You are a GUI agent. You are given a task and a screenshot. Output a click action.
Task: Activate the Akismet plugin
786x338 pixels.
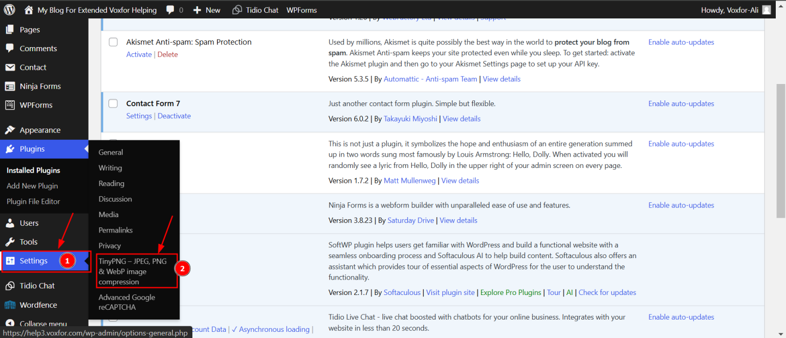pyautogui.click(x=139, y=54)
